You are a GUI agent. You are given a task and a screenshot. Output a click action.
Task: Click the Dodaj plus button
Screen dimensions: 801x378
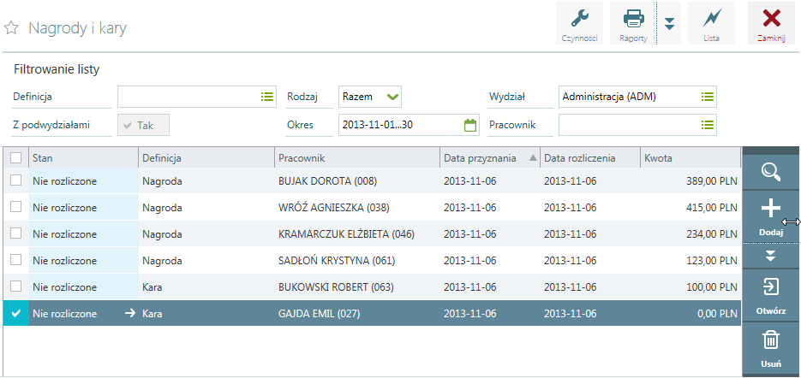pos(771,217)
